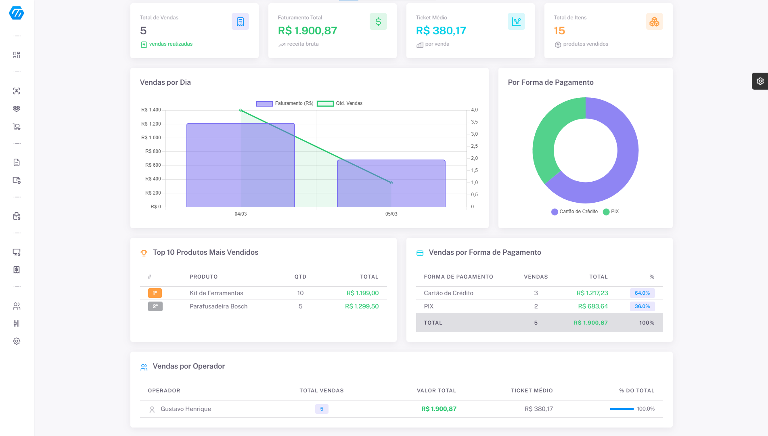Open the stacked layers sidebar icon
The height and width of the screenshot is (436, 768).
coord(17,109)
